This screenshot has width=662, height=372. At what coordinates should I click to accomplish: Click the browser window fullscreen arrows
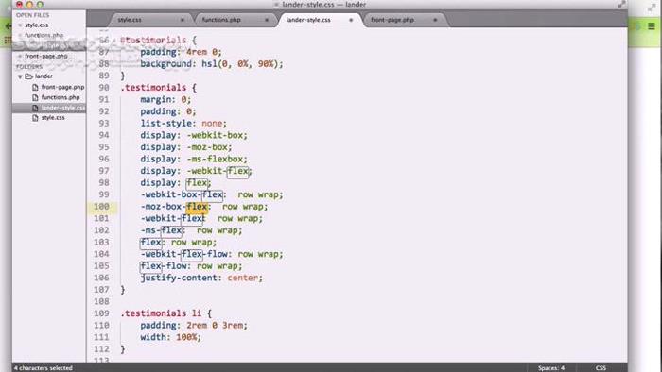click(x=652, y=8)
